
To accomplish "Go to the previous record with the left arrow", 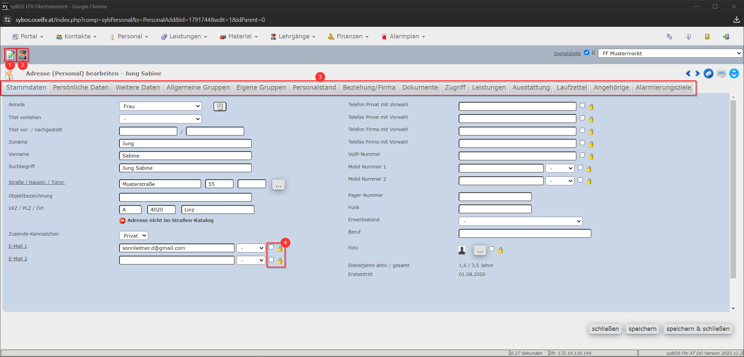I will (688, 73).
